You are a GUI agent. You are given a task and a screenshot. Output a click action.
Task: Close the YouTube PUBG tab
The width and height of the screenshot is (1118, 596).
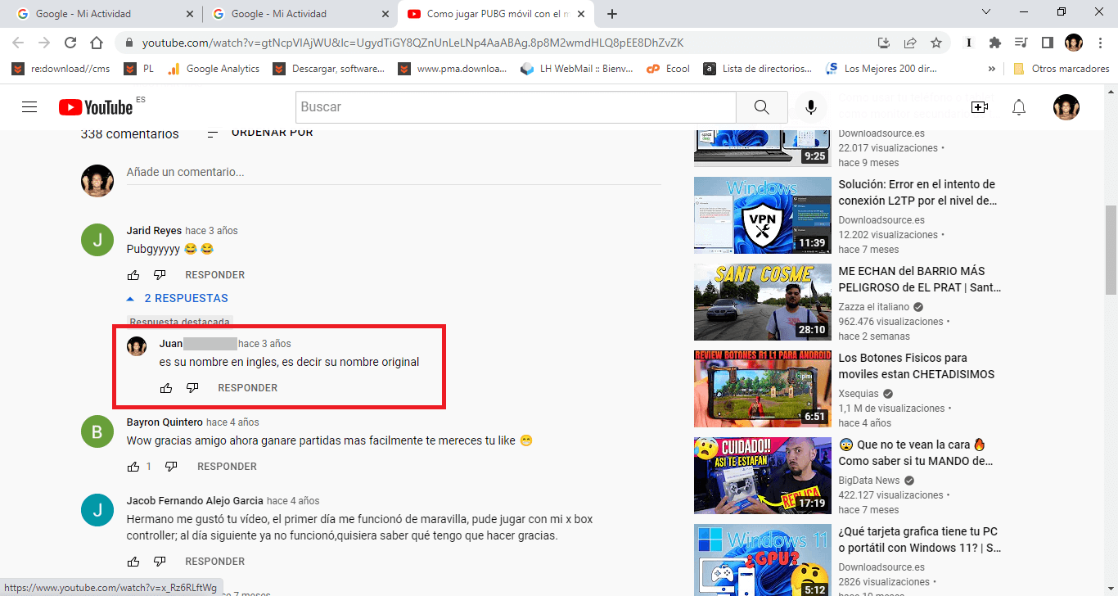pos(581,14)
